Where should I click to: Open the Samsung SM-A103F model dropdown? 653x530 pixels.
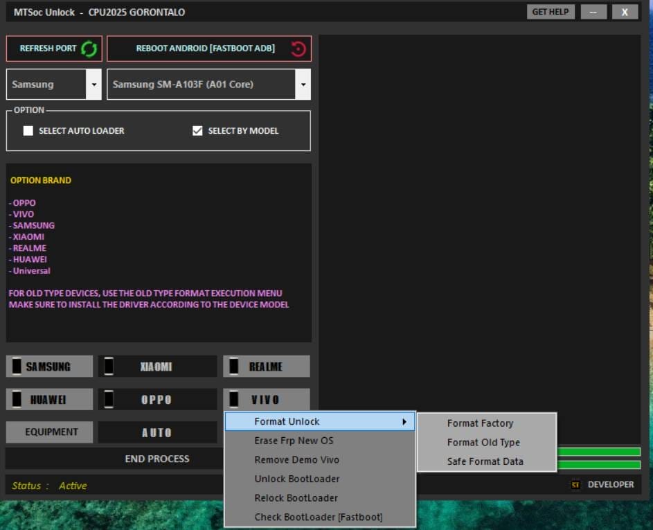pos(303,84)
